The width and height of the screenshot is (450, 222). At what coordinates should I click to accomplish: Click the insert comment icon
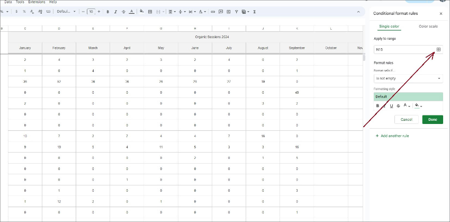(x=220, y=11)
